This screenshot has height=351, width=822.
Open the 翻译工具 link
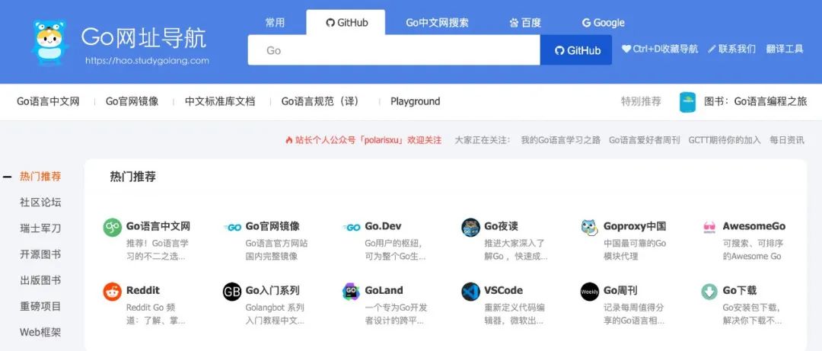tap(785, 49)
